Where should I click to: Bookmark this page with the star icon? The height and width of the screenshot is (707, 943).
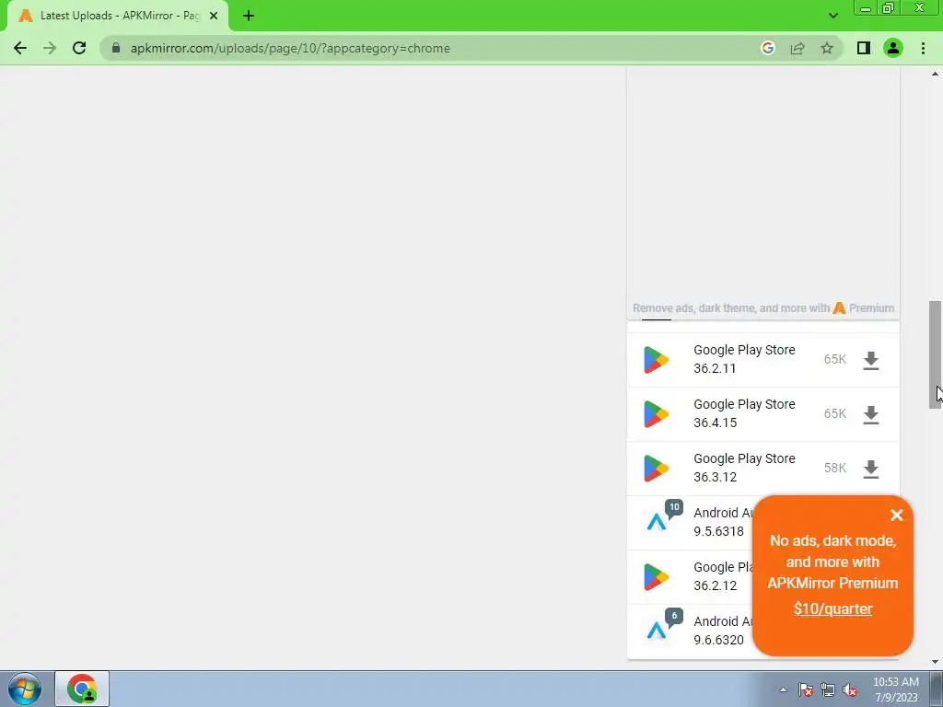click(x=827, y=48)
